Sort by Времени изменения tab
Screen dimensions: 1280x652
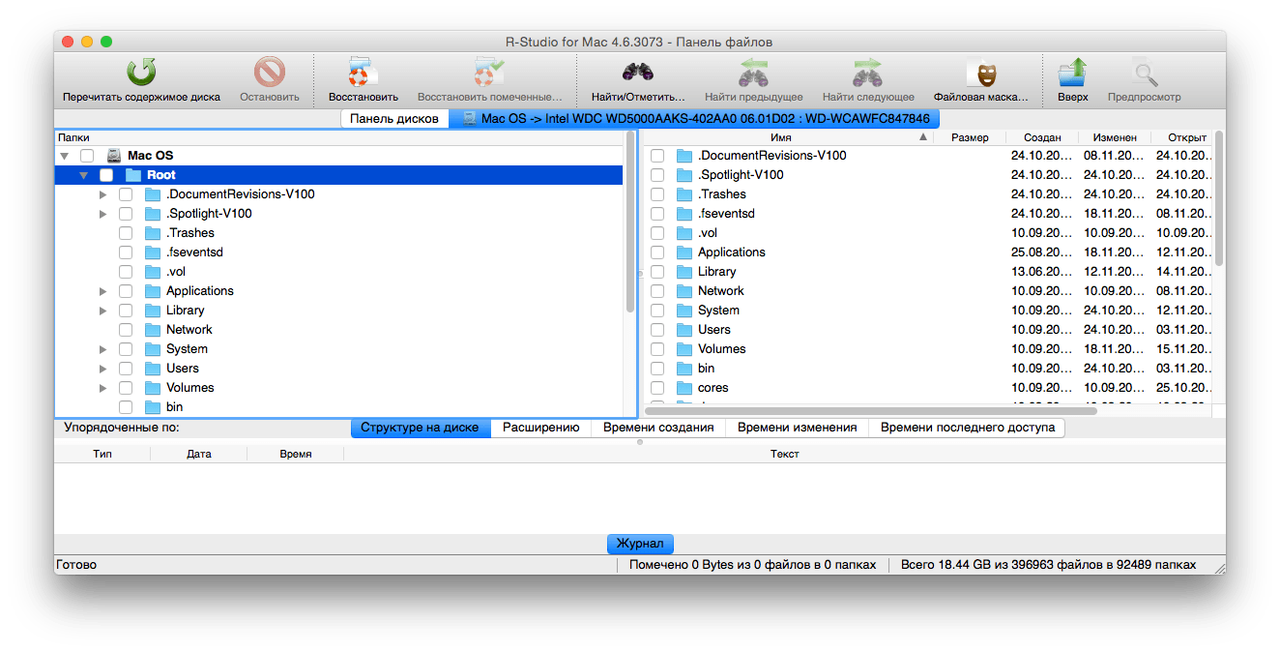click(x=797, y=428)
